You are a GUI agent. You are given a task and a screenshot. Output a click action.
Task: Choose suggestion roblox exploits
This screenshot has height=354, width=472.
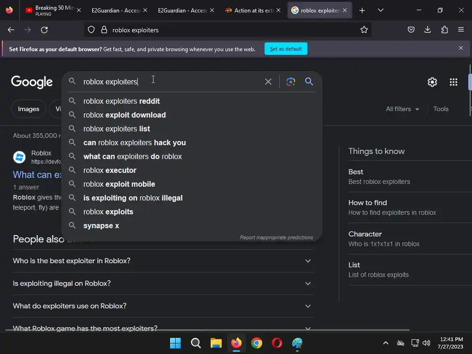pyautogui.click(x=192, y=212)
